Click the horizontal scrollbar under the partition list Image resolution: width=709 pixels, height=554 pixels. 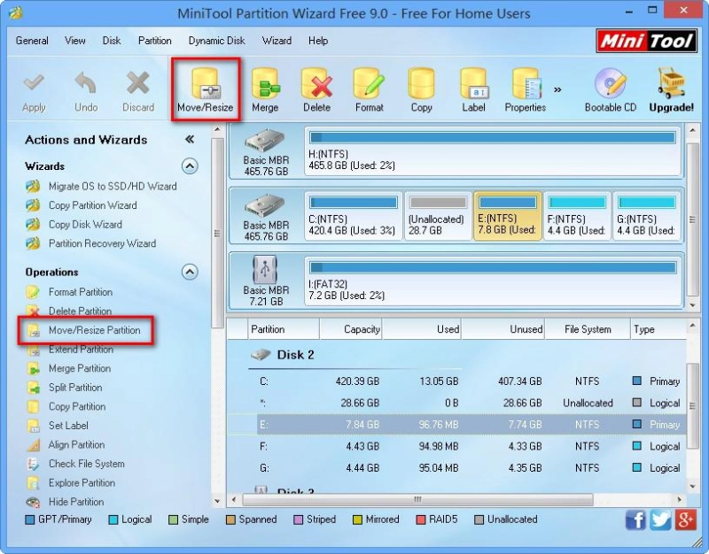pyautogui.click(x=417, y=500)
